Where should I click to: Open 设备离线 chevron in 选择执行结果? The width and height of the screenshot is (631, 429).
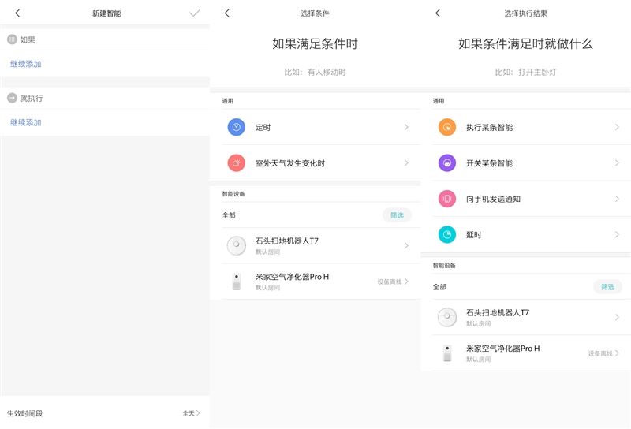618,353
